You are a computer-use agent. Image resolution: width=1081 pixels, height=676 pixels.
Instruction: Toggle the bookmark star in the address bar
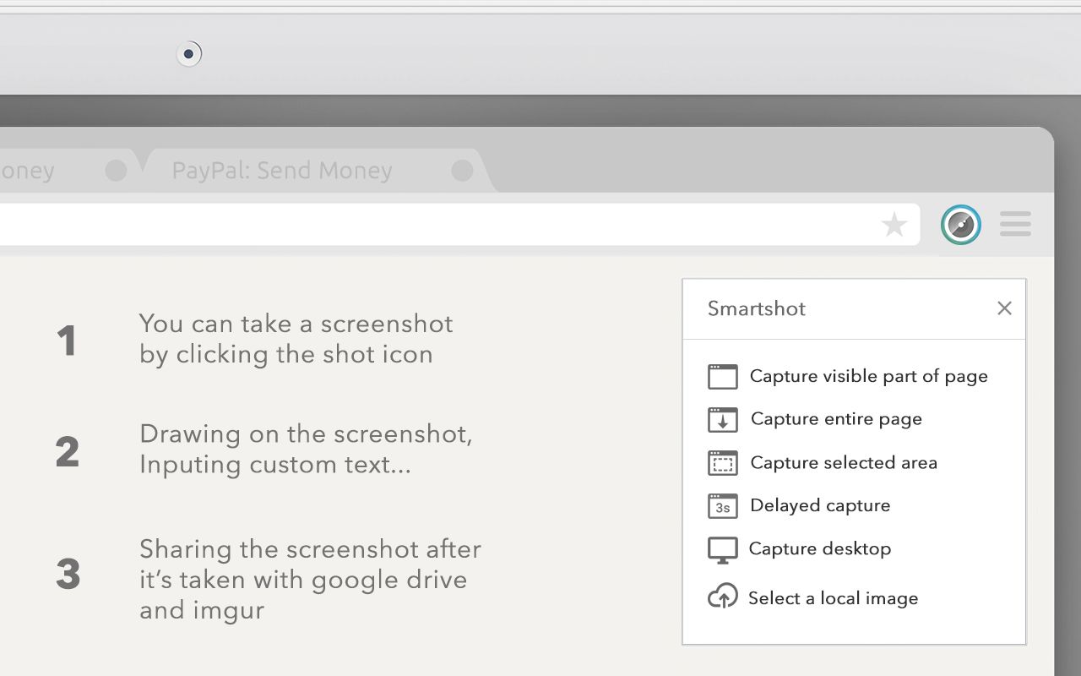[894, 224]
